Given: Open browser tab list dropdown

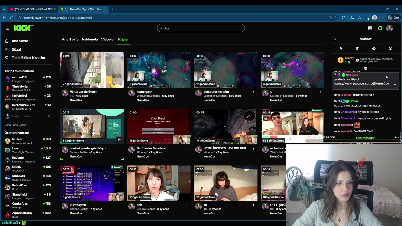Looking at the screenshot, I should [x=4, y=9].
